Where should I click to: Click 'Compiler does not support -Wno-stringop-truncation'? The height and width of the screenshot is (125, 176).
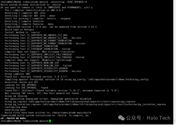(38, 52)
